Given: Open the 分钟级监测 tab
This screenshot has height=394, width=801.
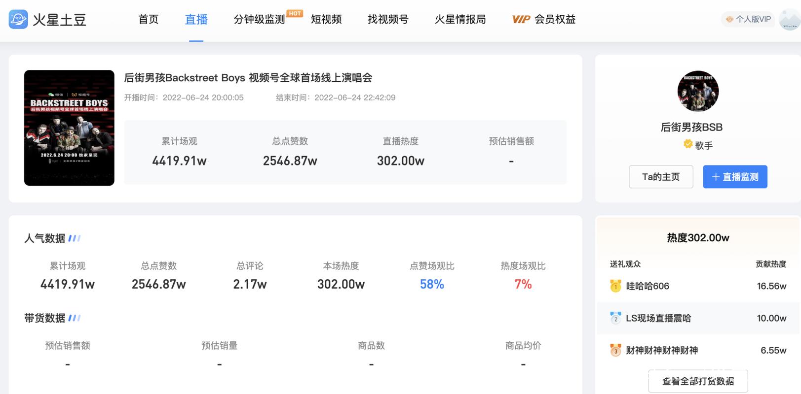Looking at the screenshot, I should 259,19.
